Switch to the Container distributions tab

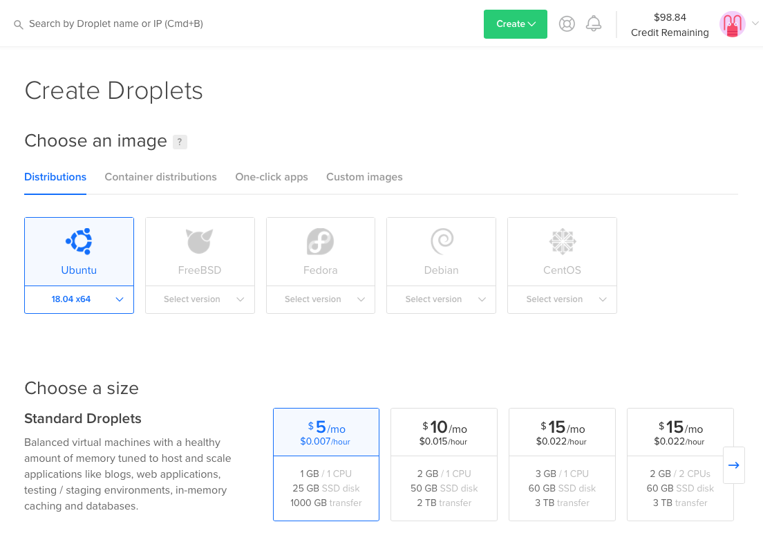click(x=160, y=177)
